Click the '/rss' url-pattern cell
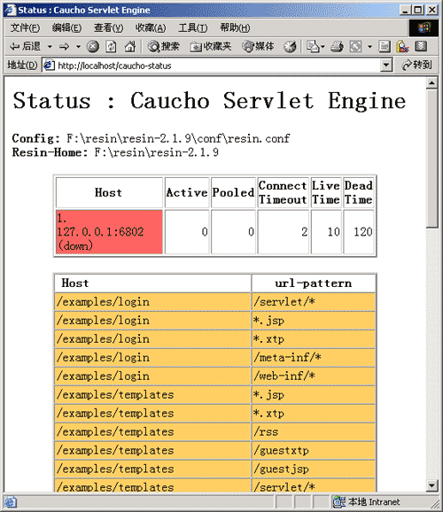Screen dimensions: 443x512 314,432
